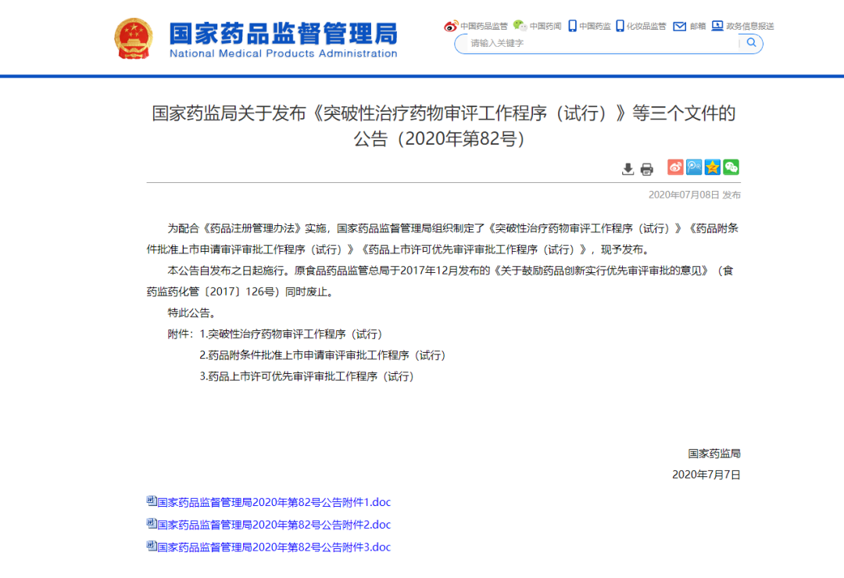
Task: Open the 邮箱 envelope icon in header
Action: pyautogui.click(x=680, y=26)
